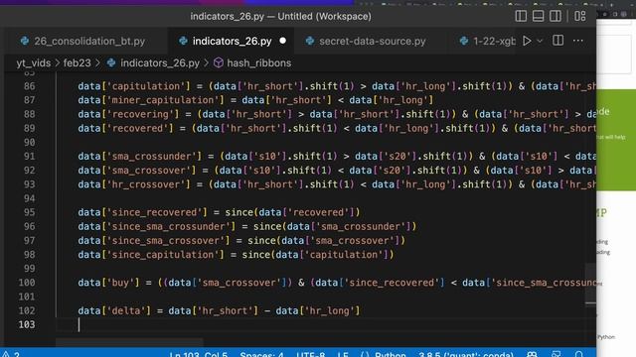This screenshot has width=636, height=357.
Task: Open the Customize Layout icon
Action: pyautogui.click(x=580, y=16)
